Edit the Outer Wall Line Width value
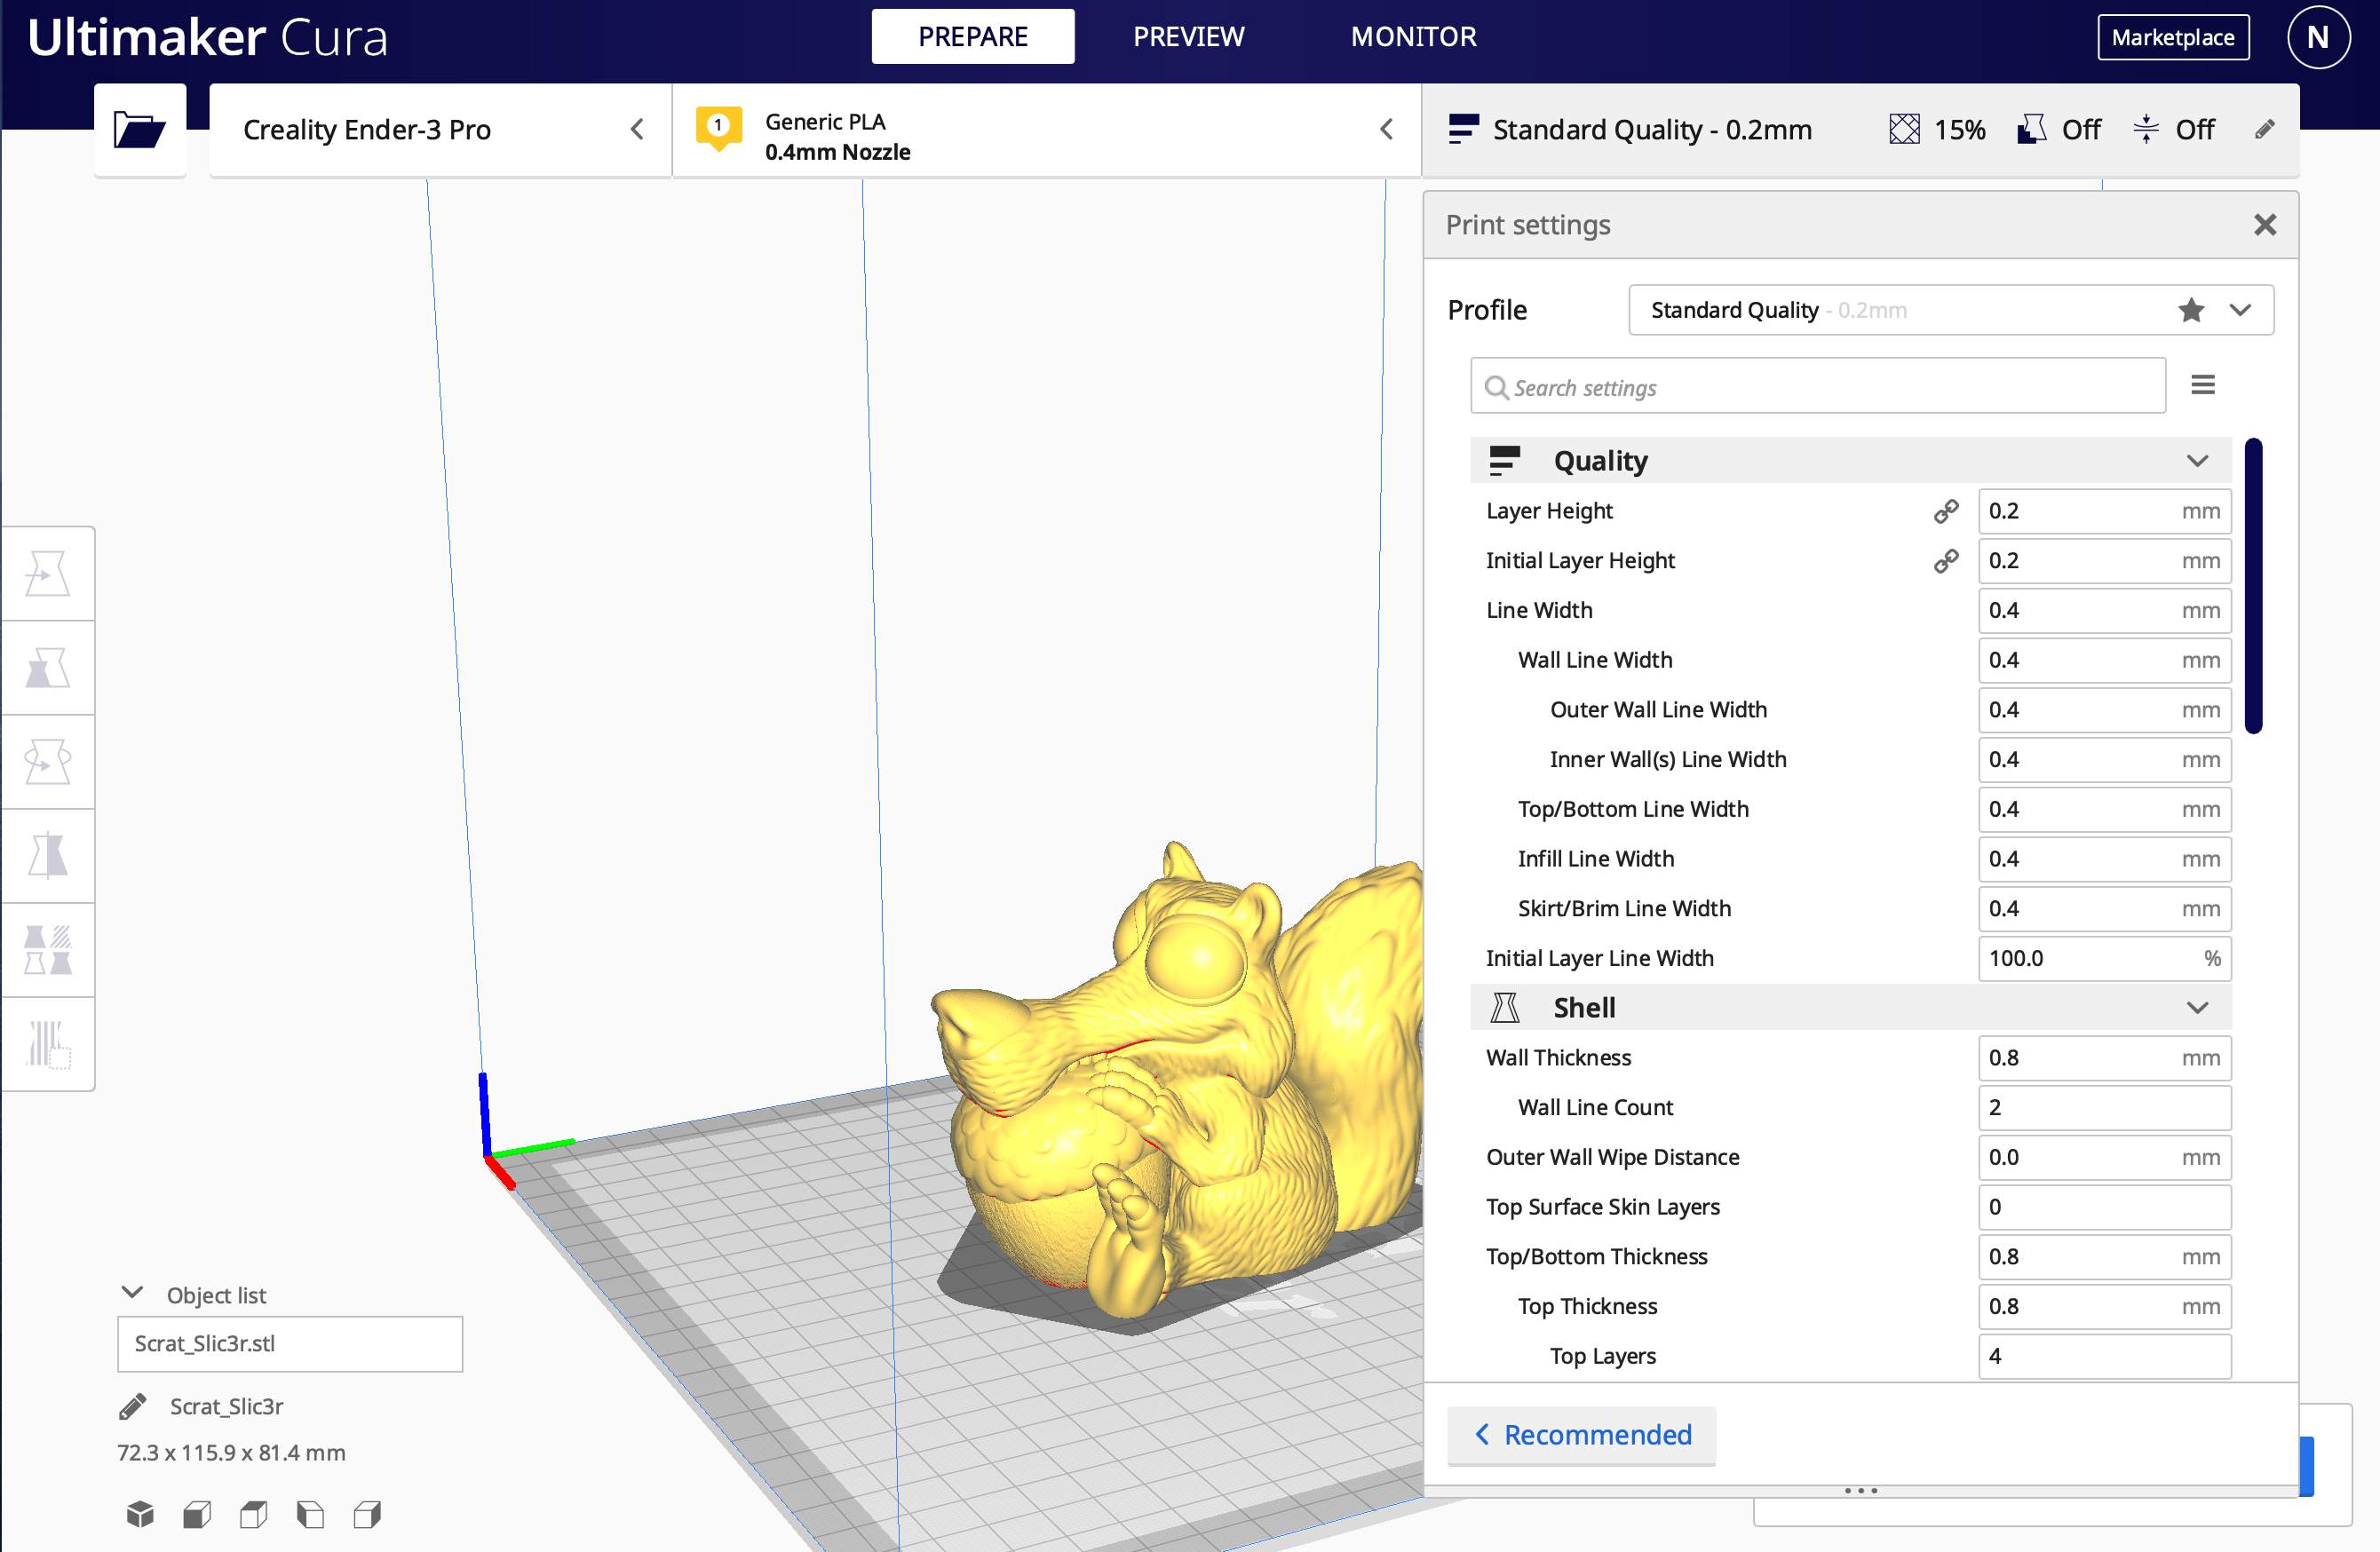Screen dimensions: 2380x1552 (2104, 711)
